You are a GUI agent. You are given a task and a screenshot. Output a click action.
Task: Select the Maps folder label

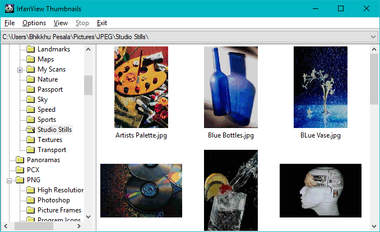(46, 59)
